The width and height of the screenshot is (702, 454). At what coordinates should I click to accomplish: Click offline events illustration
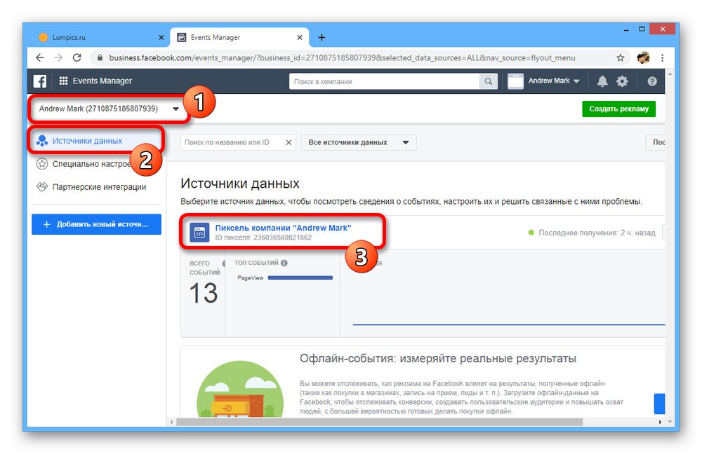240,390
